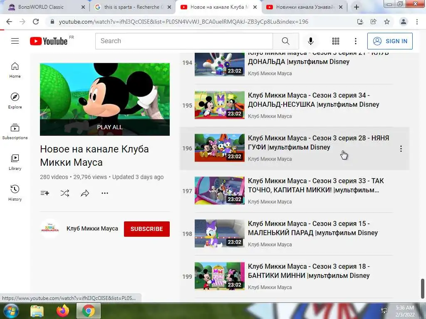Bookmark this page with the star icon
Viewport: 426px width, 319px height.
click(x=387, y=22)
